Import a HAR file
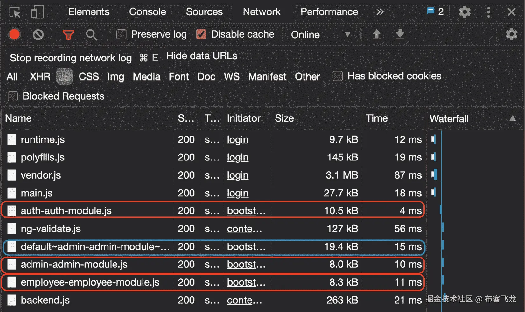The image size is (525, 312). coord(377,35)
